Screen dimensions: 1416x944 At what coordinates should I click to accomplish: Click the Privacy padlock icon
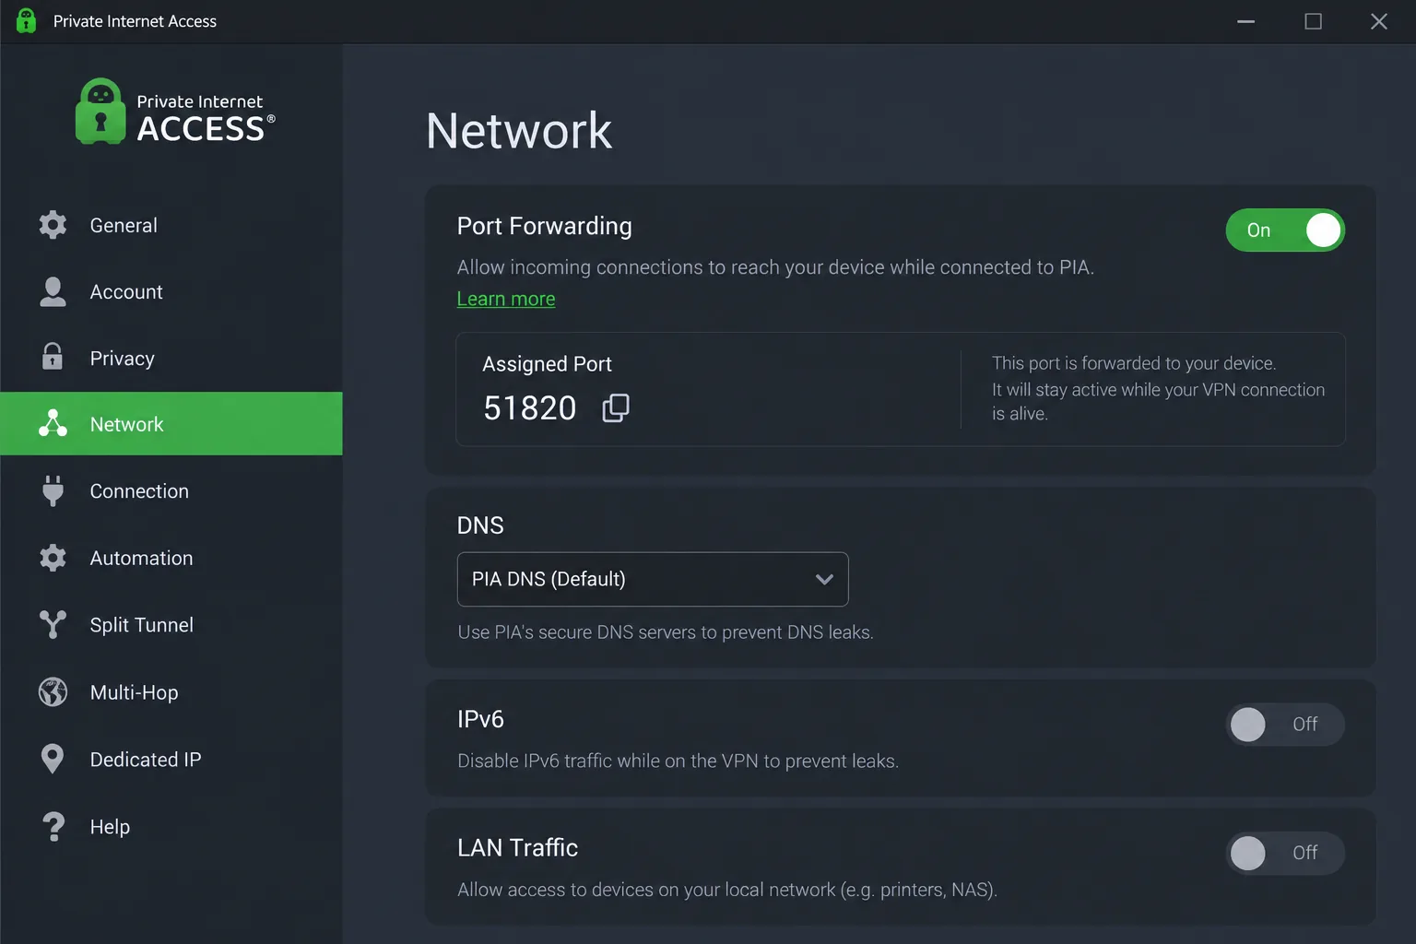[x=53, y=357]
